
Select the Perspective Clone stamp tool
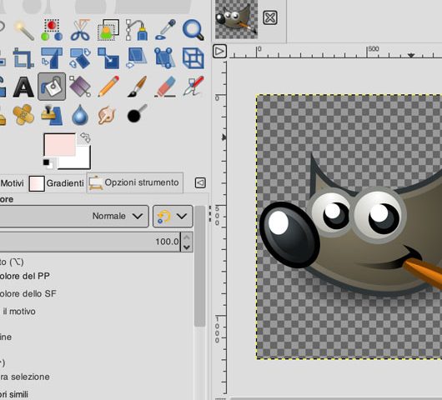pos(52,115)
